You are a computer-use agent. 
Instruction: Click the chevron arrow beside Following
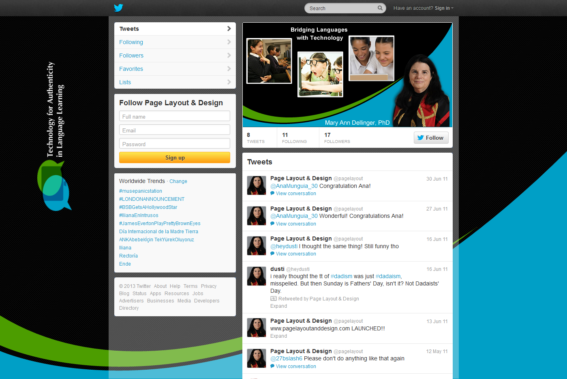tap(229, 42)
